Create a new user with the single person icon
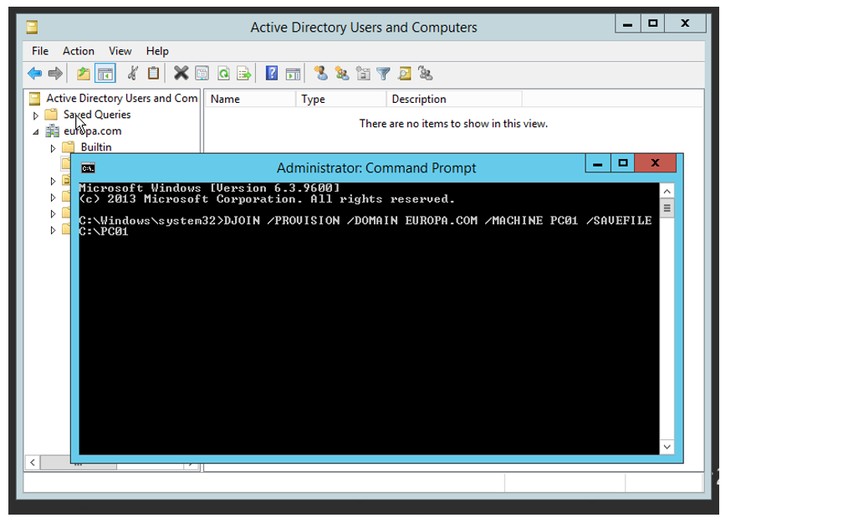 321,73
